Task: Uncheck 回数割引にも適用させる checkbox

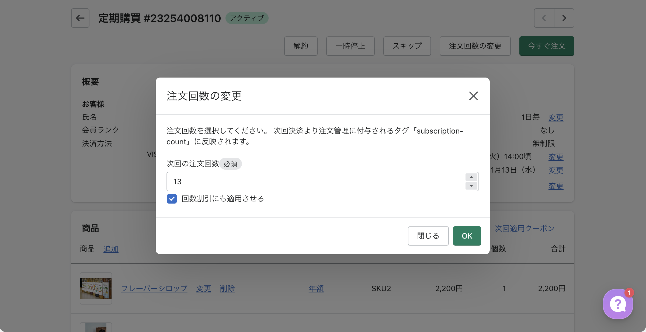Action: click(172, 199)
